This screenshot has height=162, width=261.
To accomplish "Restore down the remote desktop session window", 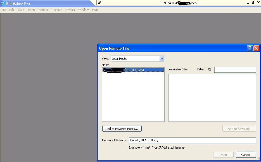I will coord(253,3).
